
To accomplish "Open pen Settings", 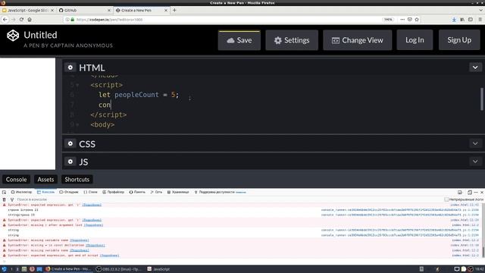I will [x=292, y=40].
